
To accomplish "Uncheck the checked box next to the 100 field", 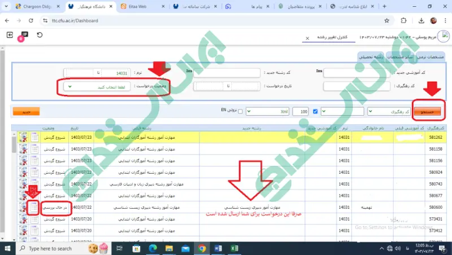I will 315,111.
